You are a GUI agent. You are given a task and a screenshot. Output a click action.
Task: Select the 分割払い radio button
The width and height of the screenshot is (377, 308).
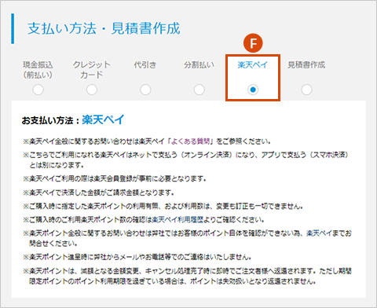tap(199, 90)
